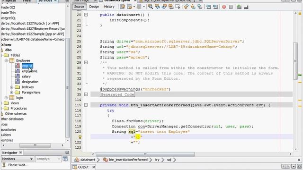This screenshot has height=170, width=303.
Task: Collapse the Employee table node
Action: [x=6, y=60]
